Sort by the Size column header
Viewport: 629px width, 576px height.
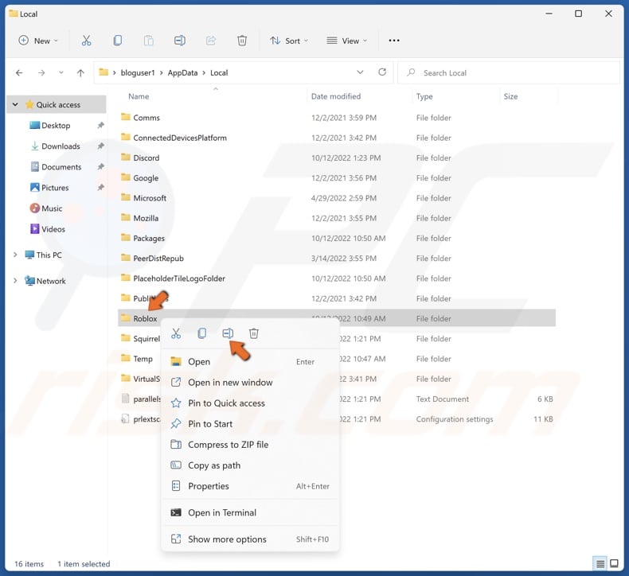pos(510,96)
